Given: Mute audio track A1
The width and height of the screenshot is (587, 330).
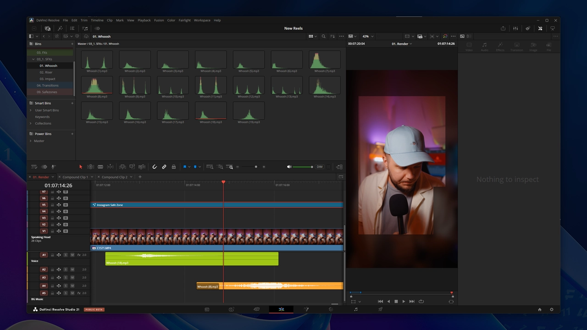Looking at the screenshot, I should (72, 255).
